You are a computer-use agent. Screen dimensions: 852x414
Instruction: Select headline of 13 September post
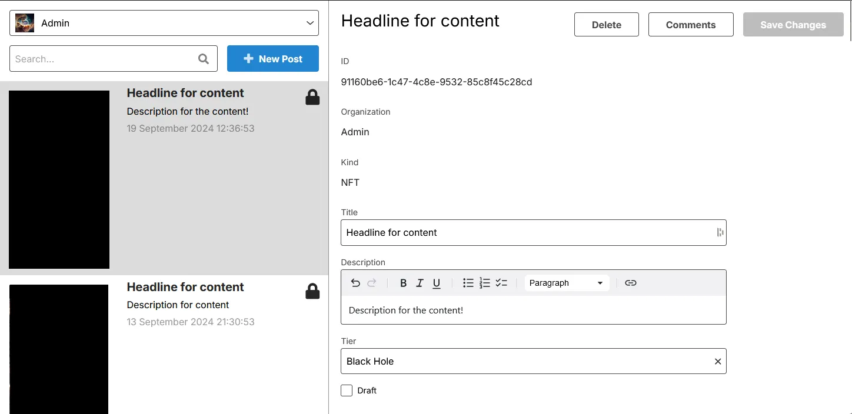pos(185,287)
